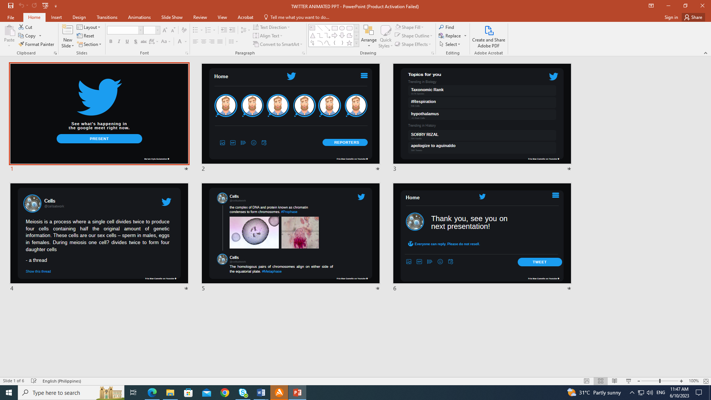Image resolution: width=711 pixels, height=400 pixels.
Task: Select the rectangle shape in gallery
Action: [334, 28]
